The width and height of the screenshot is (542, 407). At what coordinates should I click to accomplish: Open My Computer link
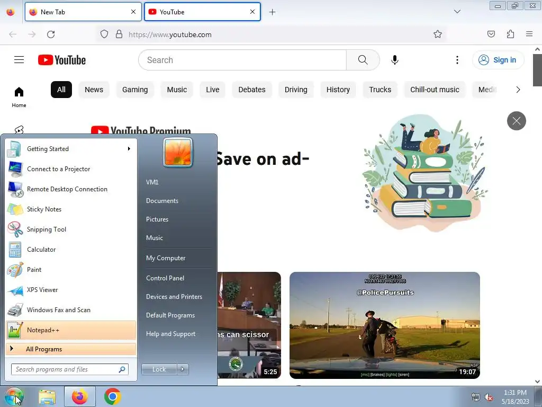pos(166,258)
